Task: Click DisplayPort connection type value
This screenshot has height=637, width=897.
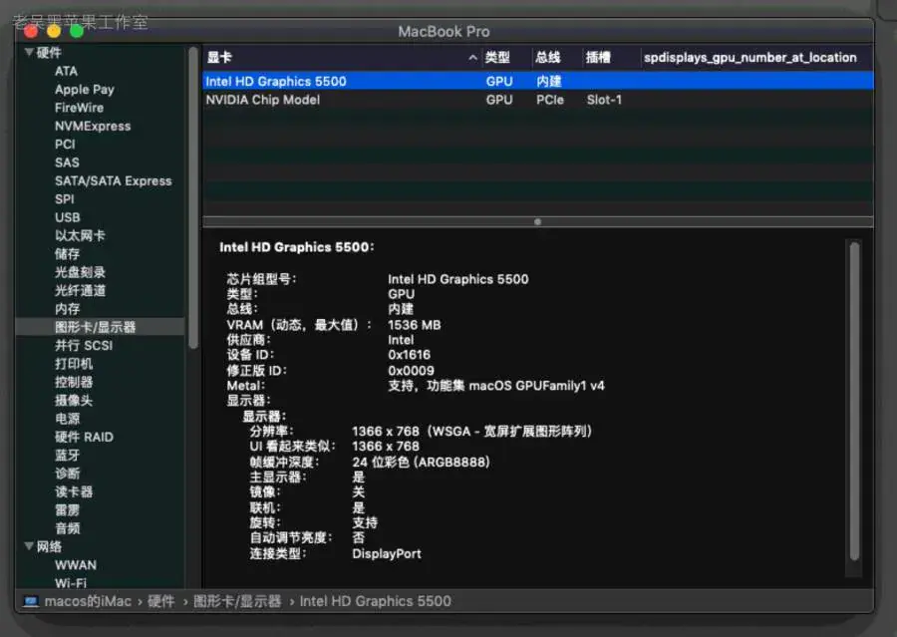Action: pyautogui.click(x=387, y=553)
